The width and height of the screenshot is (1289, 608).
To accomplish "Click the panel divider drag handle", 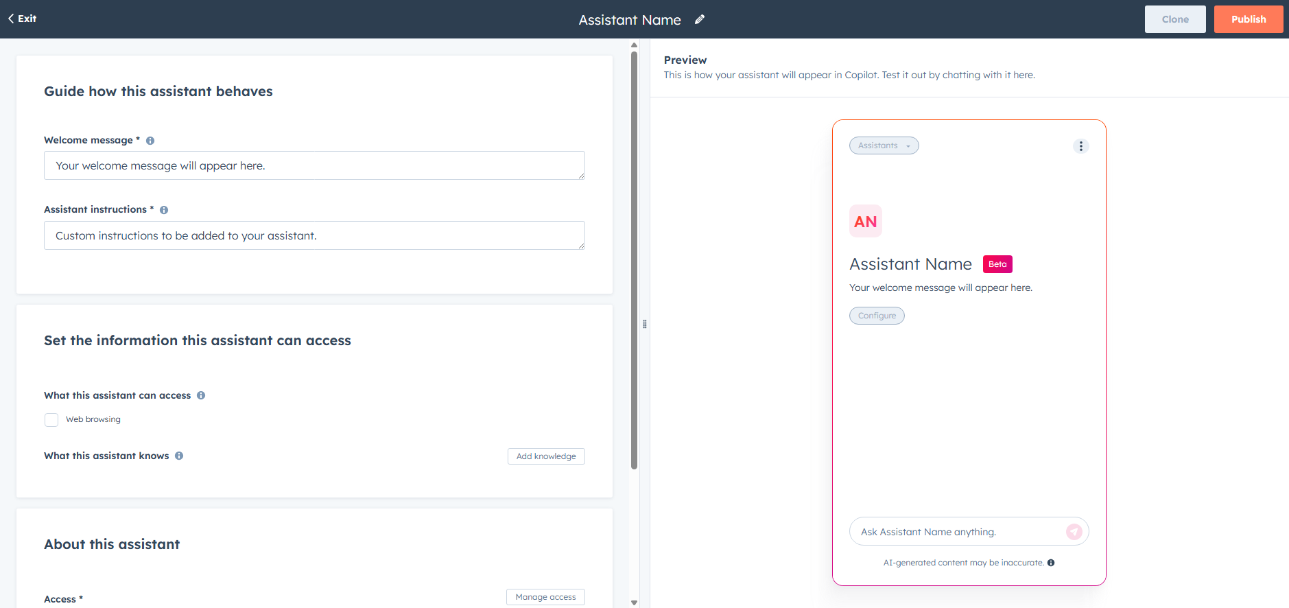I will click(x=645, y=324).
